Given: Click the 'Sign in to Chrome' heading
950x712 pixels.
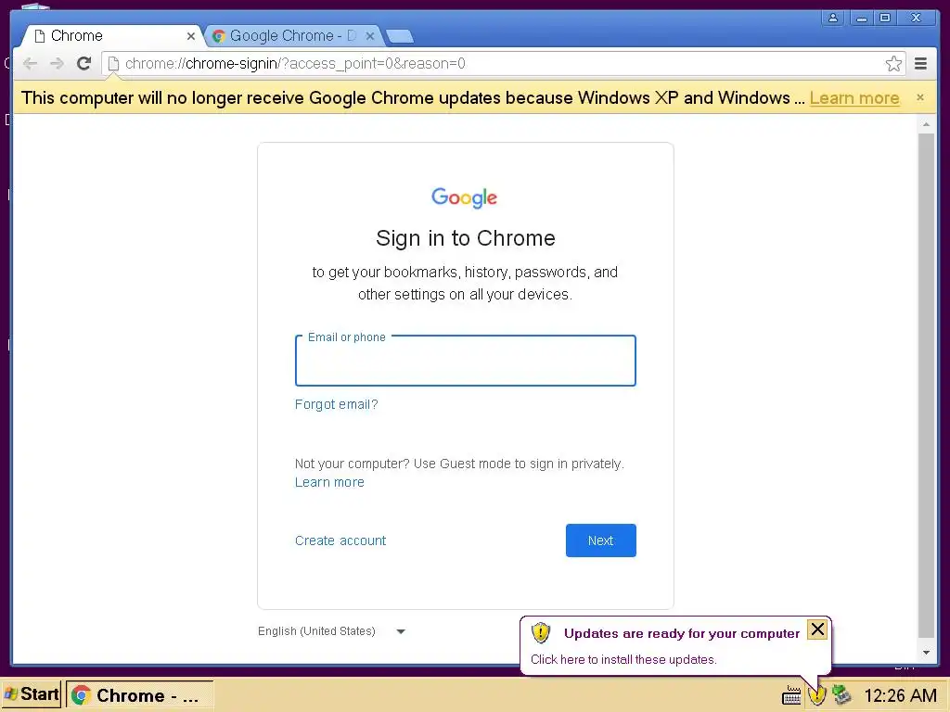Looking at the screenshot, I should [466, 238].
